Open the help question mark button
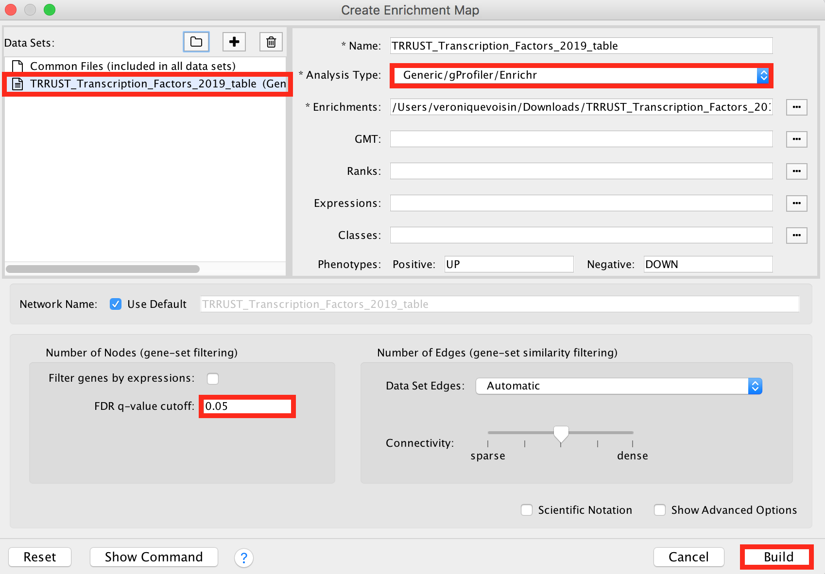The image size is (825, 574). [244, 557]
